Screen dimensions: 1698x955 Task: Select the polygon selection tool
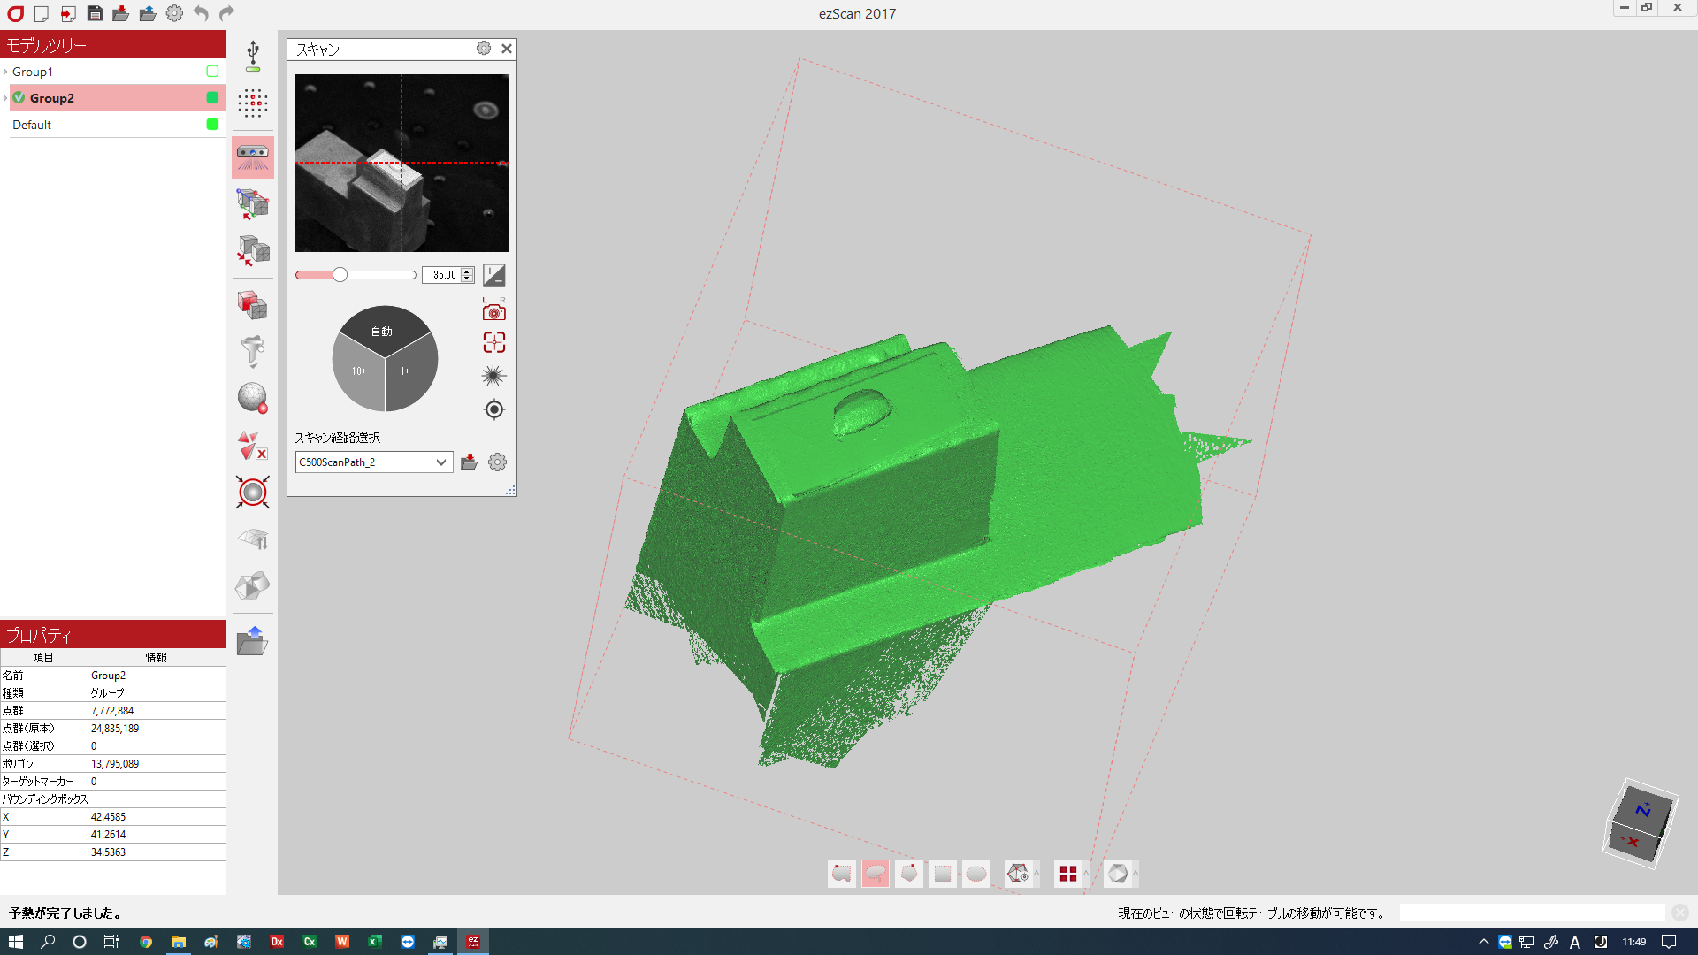pos(909,874)
